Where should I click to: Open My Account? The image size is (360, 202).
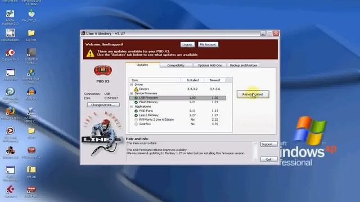tap(208, 44)
